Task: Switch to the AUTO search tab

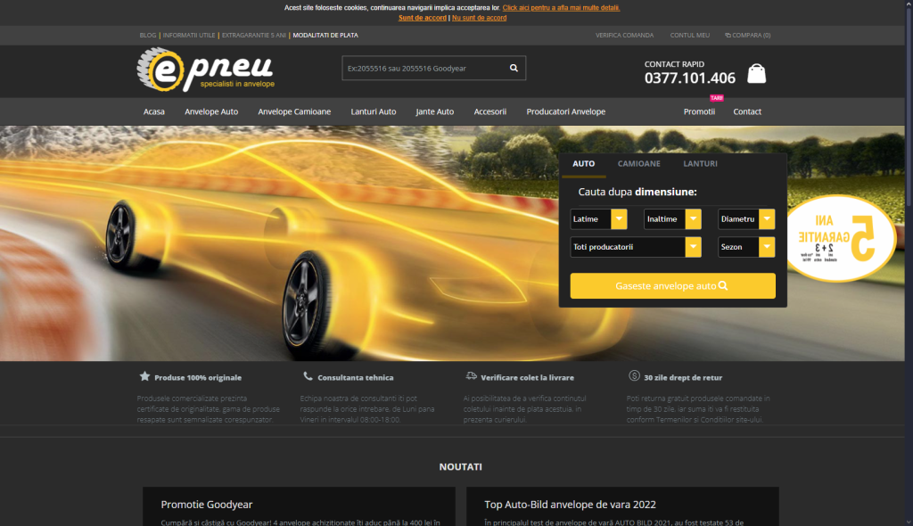Action: pos(583,164)
